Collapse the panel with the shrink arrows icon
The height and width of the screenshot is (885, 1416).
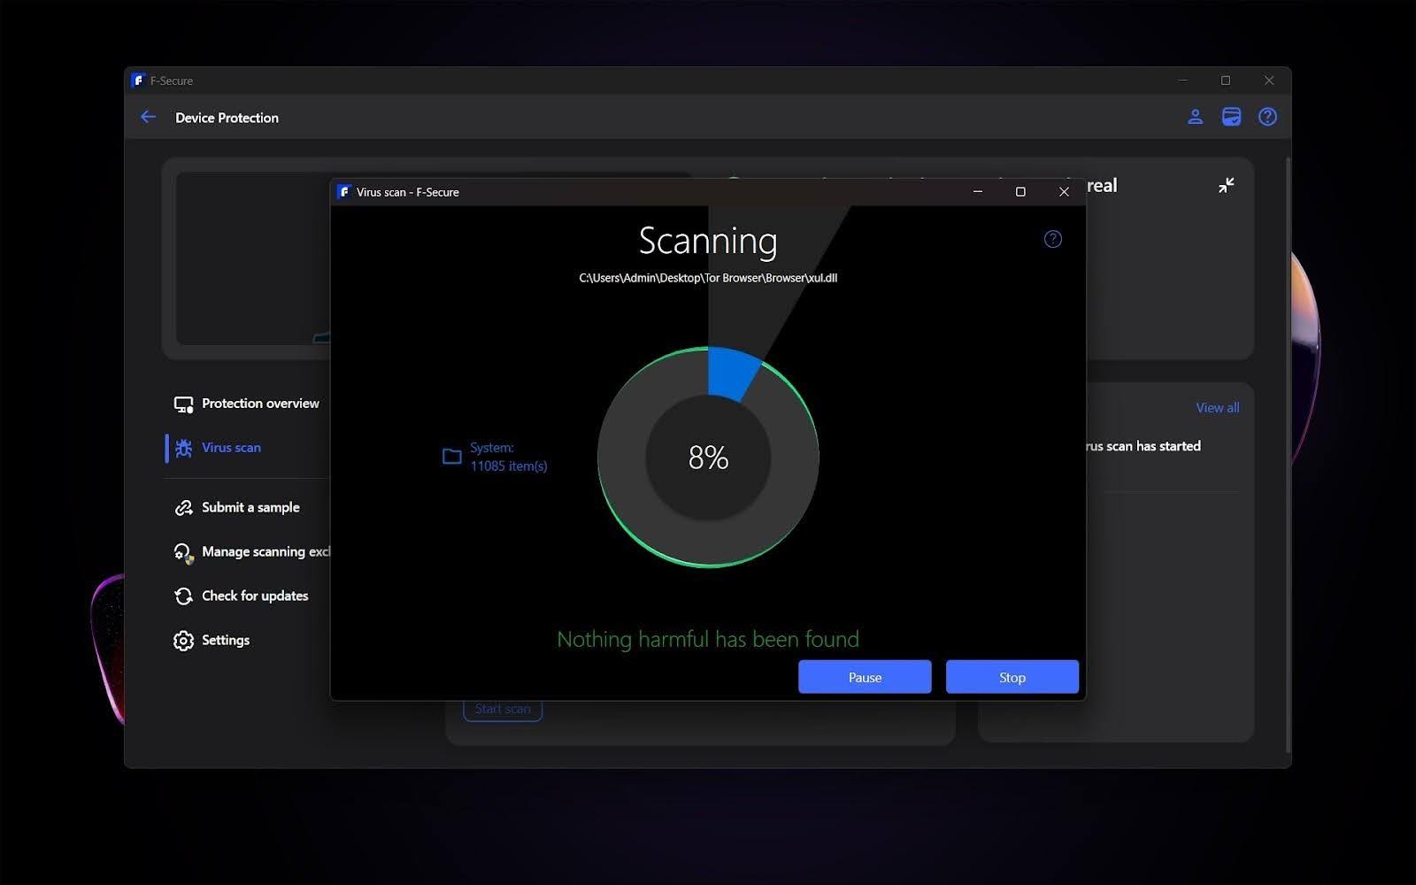click(x=1226, y=185)
